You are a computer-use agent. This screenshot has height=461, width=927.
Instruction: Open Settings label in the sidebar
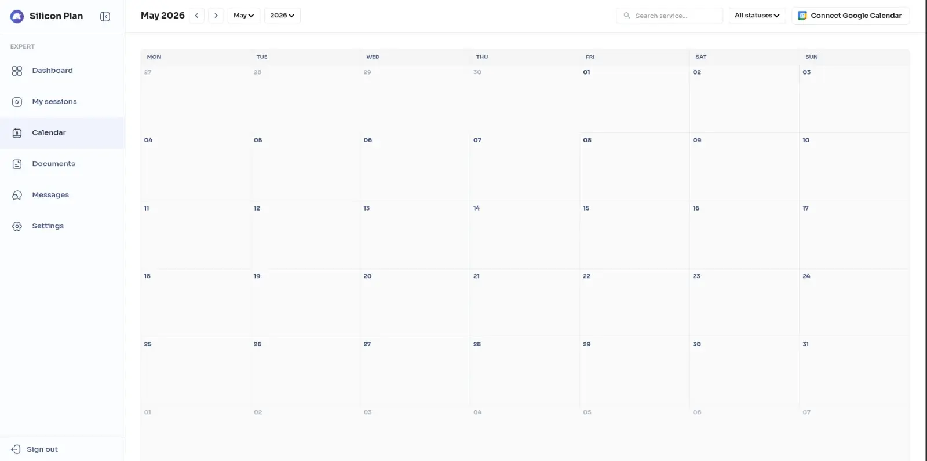(x=48, y=226)
